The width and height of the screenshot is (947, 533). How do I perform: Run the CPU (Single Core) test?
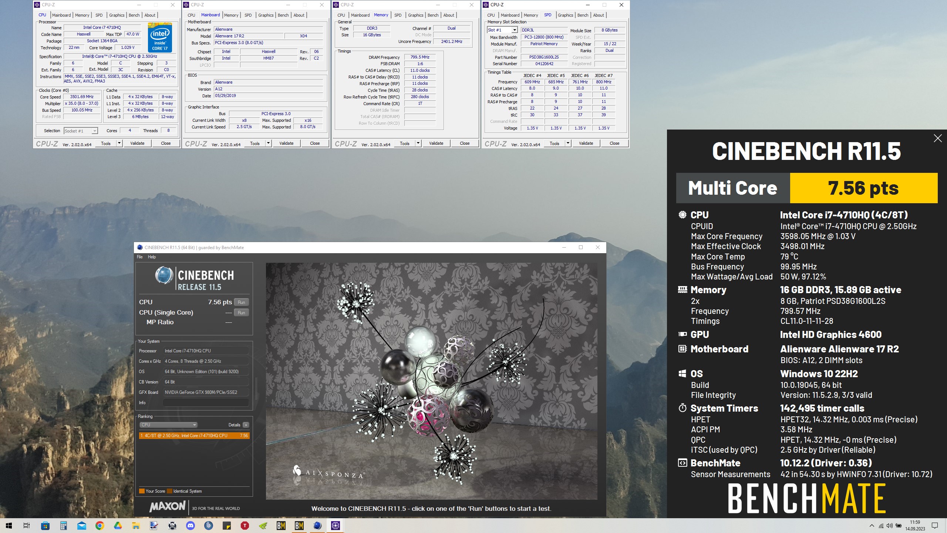[x=242, y=313]
